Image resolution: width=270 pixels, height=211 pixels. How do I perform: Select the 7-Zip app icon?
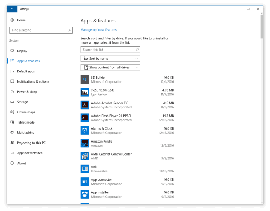point(84,92)
